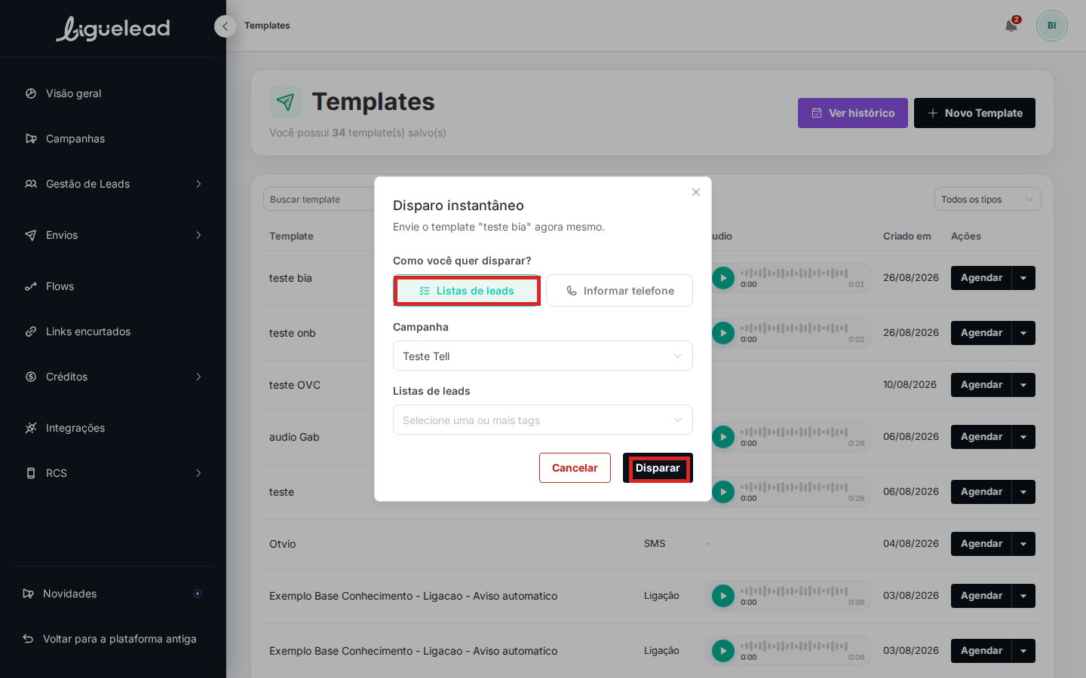Open the Campanha dropdown showing Teste Tell

tap(543, 356)
